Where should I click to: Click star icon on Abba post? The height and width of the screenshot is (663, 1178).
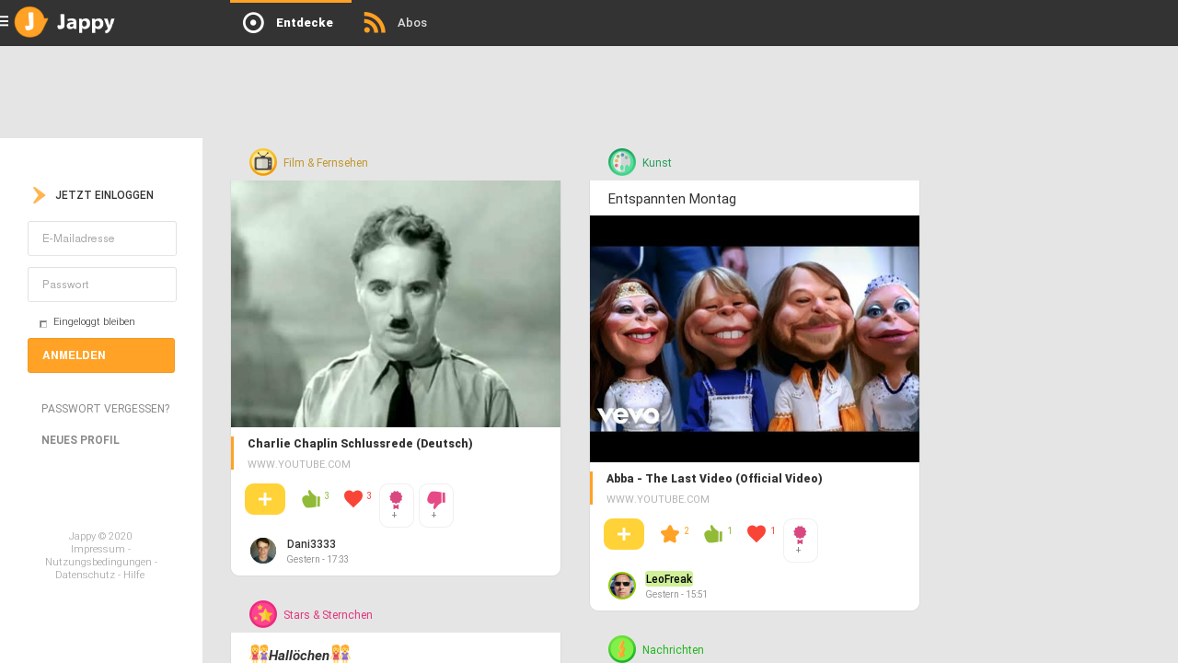click(670, 534)
